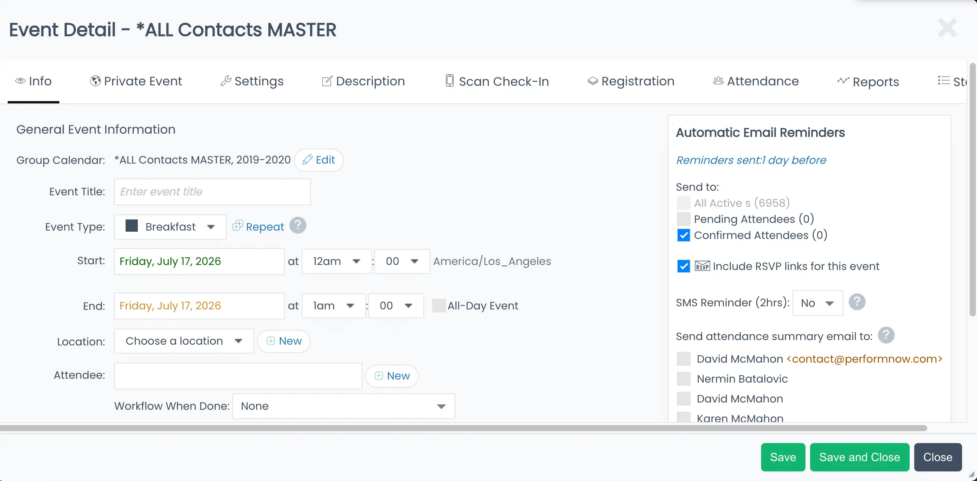977x481 pixels.
Task: Click the people icon beside Attendance
Action: [718, 81]
